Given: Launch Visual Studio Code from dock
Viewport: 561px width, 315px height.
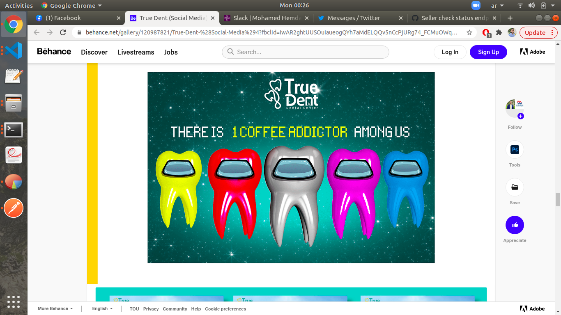Looking at the screenshot, I should 14,50.
